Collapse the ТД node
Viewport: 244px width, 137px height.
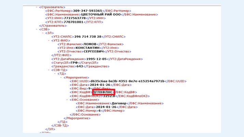point(55,74)
